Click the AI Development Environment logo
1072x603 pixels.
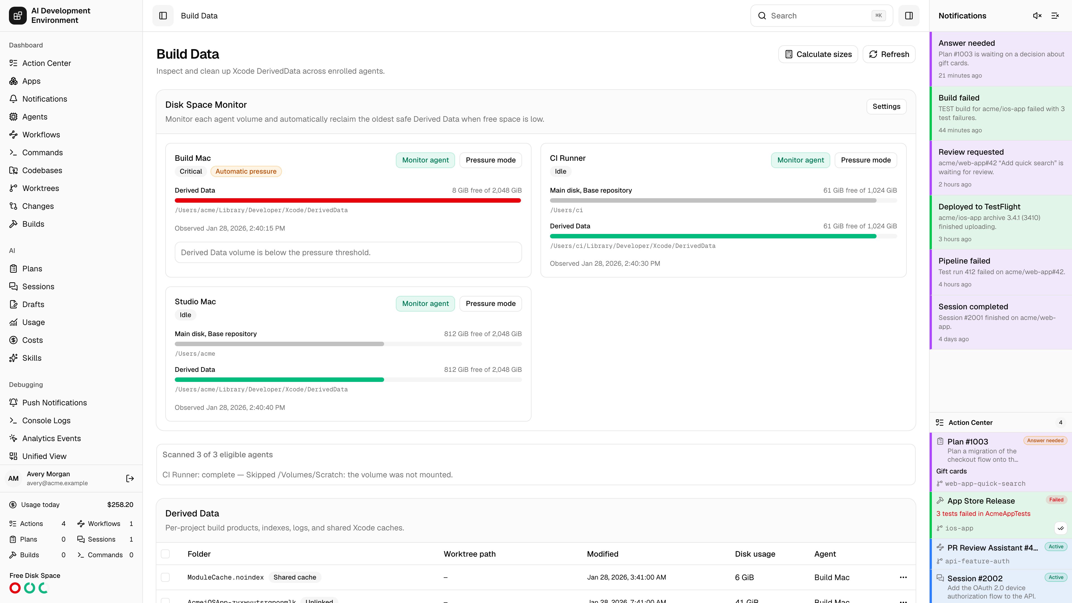[18, 16]
